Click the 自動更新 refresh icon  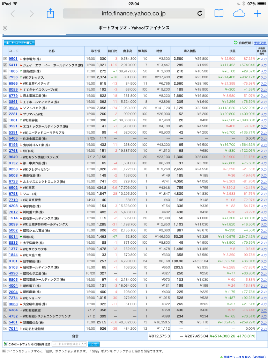236,43
